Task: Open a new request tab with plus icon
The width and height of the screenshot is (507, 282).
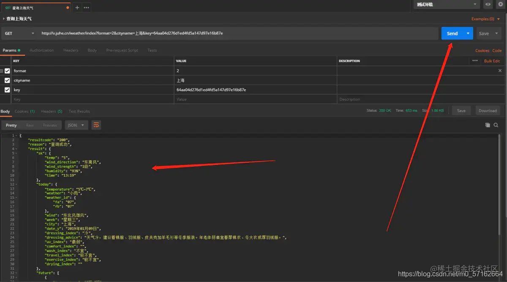Action: pyautogui.click(x=77, y=8)
